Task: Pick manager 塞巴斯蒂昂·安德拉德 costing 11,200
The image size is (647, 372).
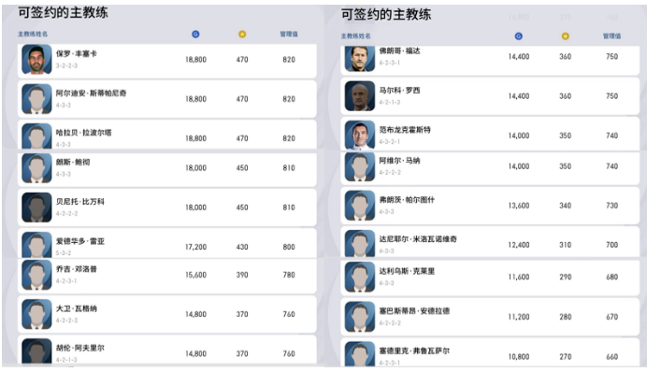Action: pyautogui.click(x=490, y=317)
